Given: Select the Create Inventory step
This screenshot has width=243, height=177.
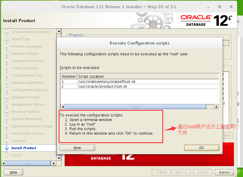Looking at the screenshot, I should coord(25,68).
